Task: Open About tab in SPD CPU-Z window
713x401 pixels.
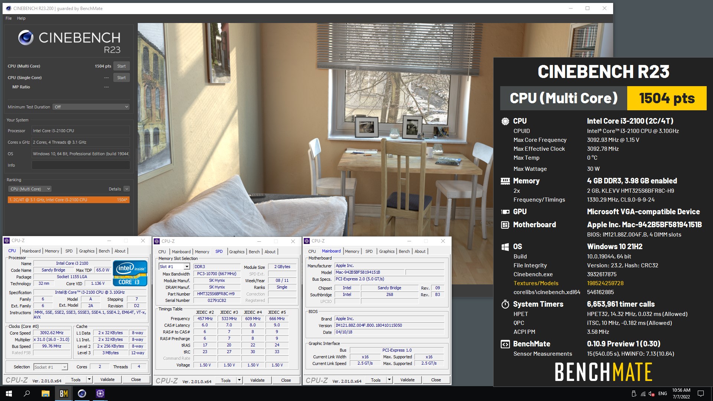Action: pos(270,252)
